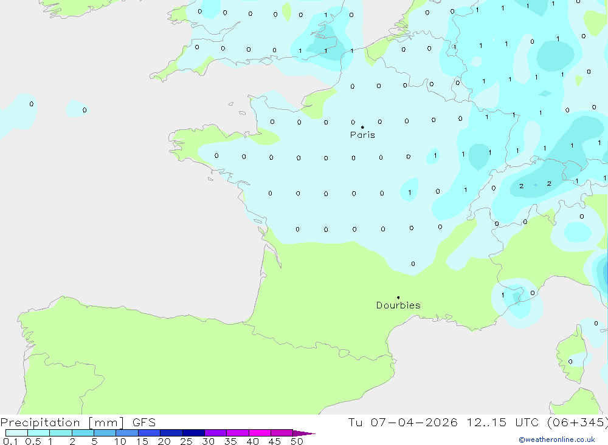Click the purple arrow tip above 50
This screenshot has width=608, height=445.
(304, 433)
